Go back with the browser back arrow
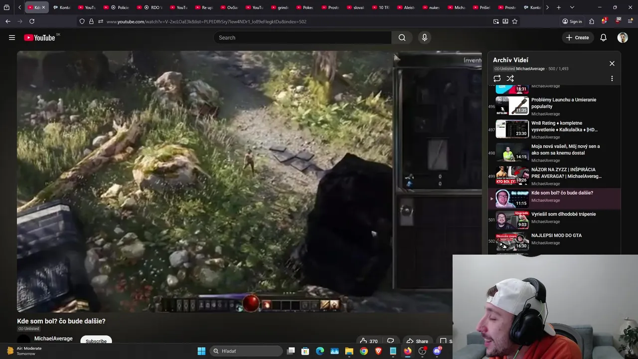 tap(8, 21)
